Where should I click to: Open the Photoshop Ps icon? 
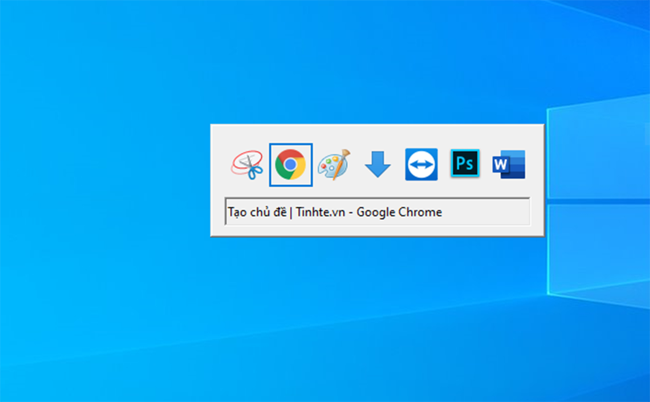[x=465, y=163]
